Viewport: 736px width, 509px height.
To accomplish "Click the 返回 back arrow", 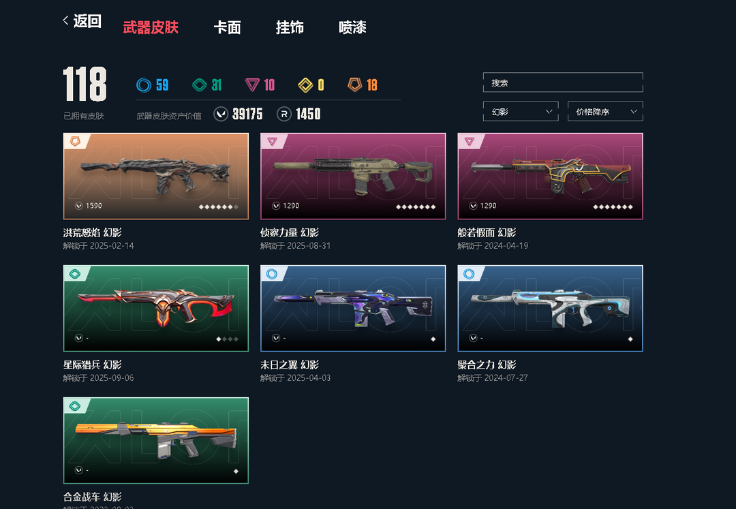I will click(x=65, y=20).
